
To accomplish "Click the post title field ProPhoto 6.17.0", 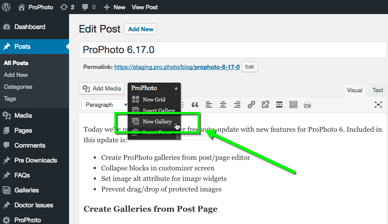I will (233, 50).
